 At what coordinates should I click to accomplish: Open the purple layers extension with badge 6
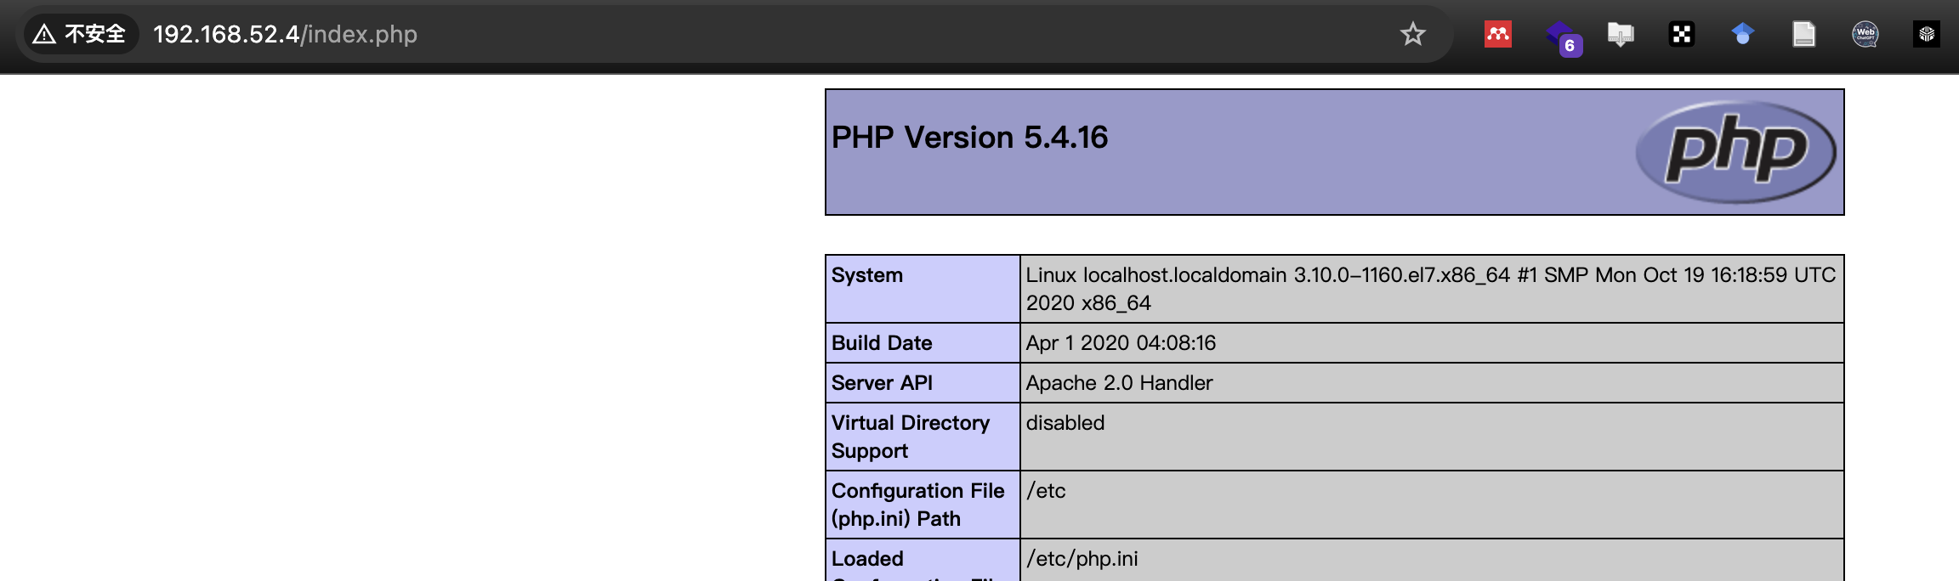click(1561, 36)
